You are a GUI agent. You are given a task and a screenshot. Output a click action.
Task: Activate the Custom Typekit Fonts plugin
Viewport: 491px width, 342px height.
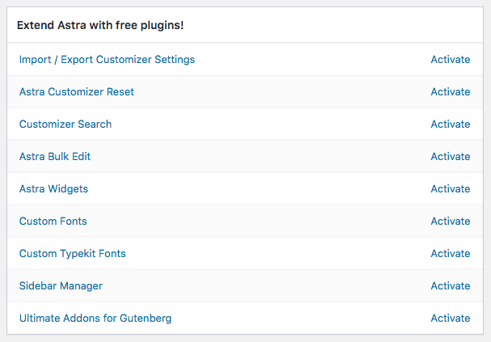tap(450, 254)
